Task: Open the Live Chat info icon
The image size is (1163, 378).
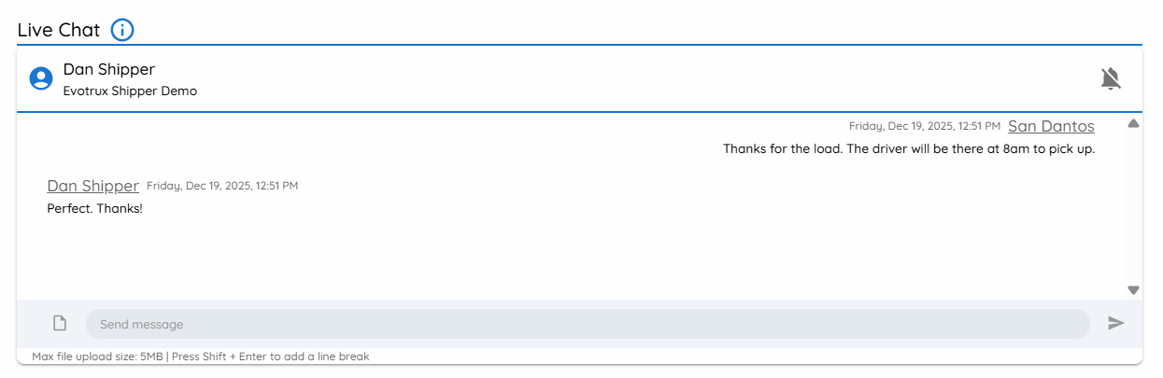Action: click(122, 30)
